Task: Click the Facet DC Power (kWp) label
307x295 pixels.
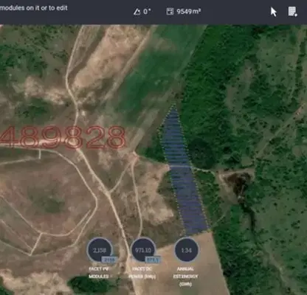Action: [142, 273]
